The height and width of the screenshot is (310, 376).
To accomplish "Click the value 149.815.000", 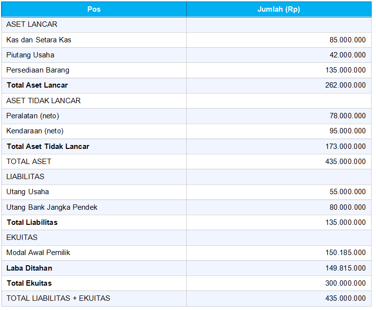I will click(x=346, y=268).
